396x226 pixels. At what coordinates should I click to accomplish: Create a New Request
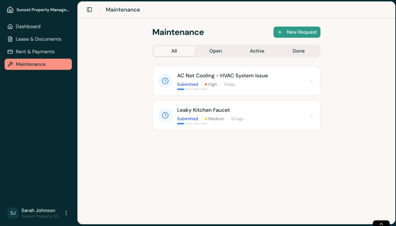[x=297, y=32]
